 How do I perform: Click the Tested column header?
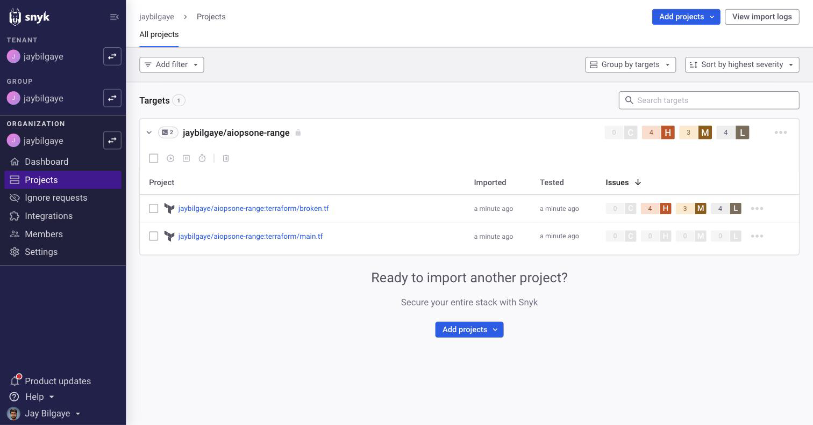[x=552, y=182]
